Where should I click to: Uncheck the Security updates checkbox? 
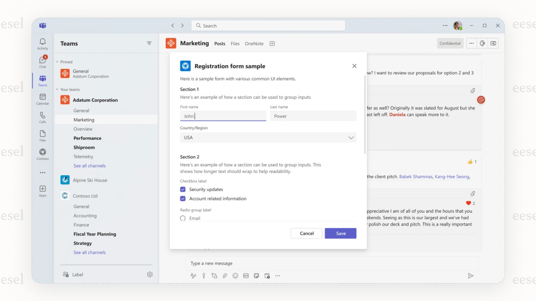click(x=183, y=189)
